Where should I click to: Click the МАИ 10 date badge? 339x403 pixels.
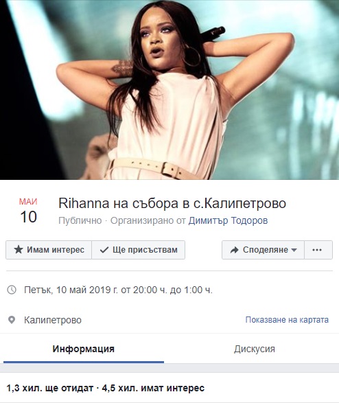[x=28, y=210]
